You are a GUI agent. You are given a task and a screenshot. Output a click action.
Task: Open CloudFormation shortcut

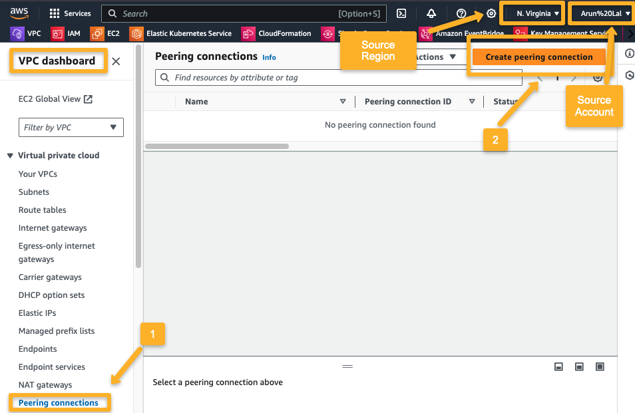(x=276, y=33)
